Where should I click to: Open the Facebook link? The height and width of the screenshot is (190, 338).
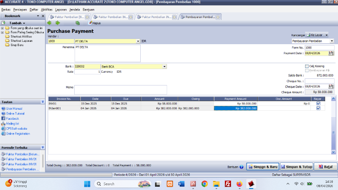pyautogui.click(x=12, y=118)
